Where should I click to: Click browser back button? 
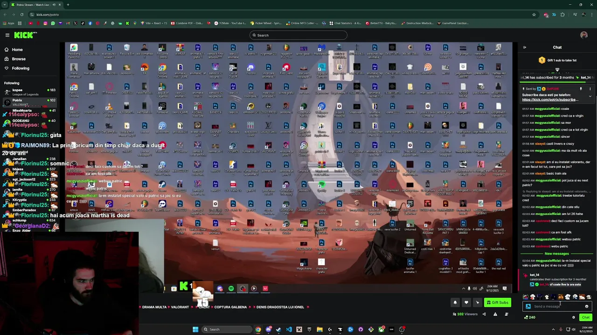pos(6,14)
